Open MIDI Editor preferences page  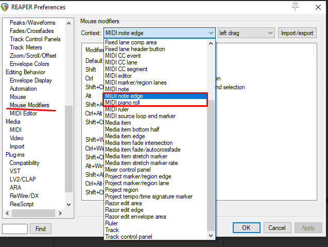(24, 113)
